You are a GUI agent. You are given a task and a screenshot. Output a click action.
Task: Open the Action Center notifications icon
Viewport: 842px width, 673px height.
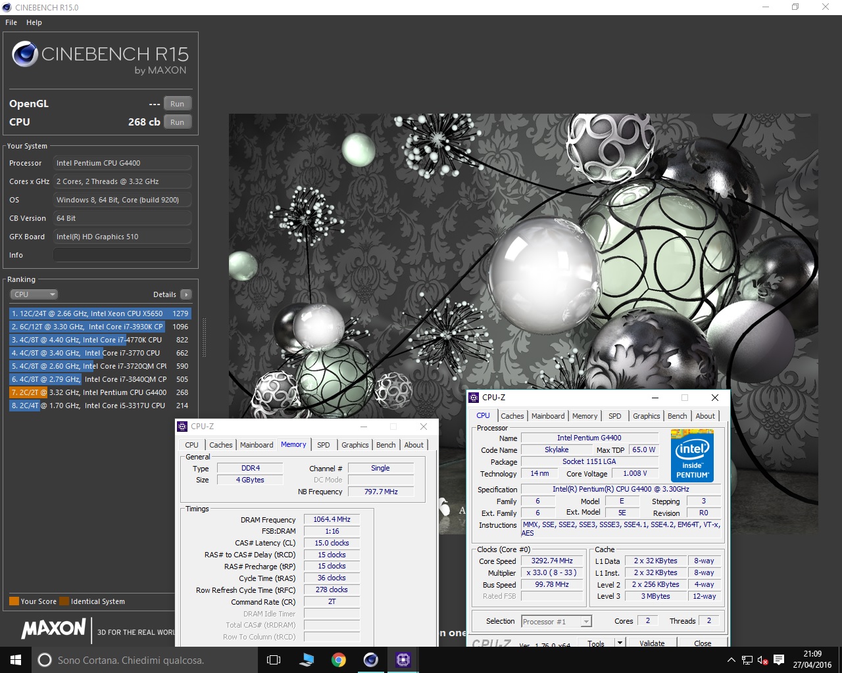779,660
